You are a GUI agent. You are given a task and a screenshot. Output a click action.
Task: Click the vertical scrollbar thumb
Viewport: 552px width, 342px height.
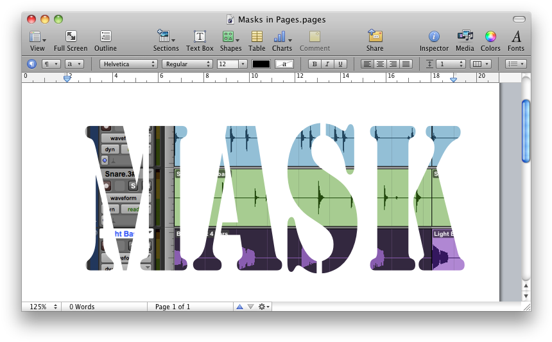click(x=526, y=131)
